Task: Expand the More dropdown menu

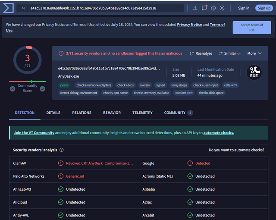Action: tap(254, 53)
